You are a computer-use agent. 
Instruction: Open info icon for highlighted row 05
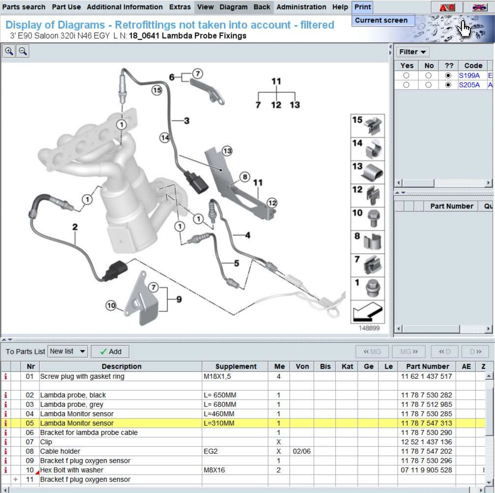coord(5,423)
